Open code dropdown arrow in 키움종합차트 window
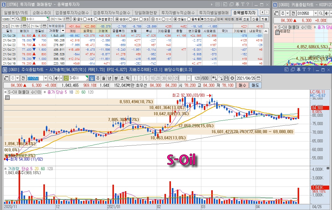Viewport: 332px width, 210px height. click(316, 14)
